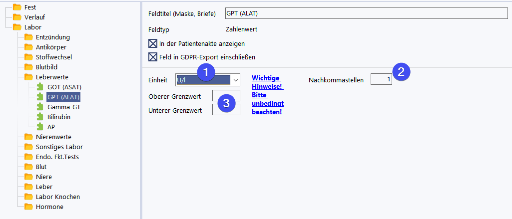Open the Einheit dropdown arrow
Screen dimensions: 512x219
pyautogui.click(x=235, y=80)
